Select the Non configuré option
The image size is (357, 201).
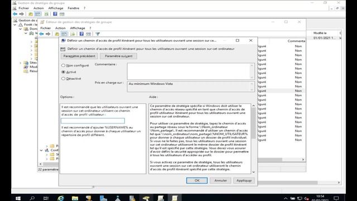(63, 65)
